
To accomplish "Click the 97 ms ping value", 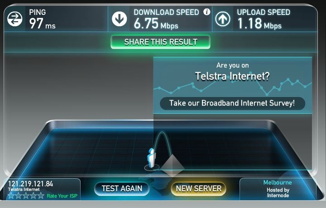I will click(42, 23).
